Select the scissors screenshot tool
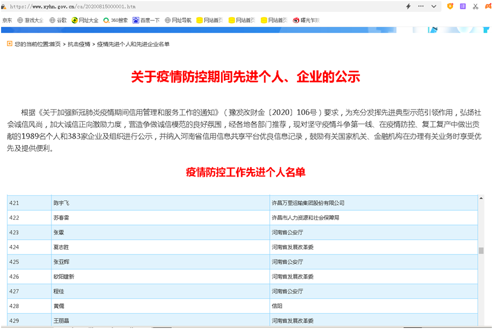 tap(475, 6)
